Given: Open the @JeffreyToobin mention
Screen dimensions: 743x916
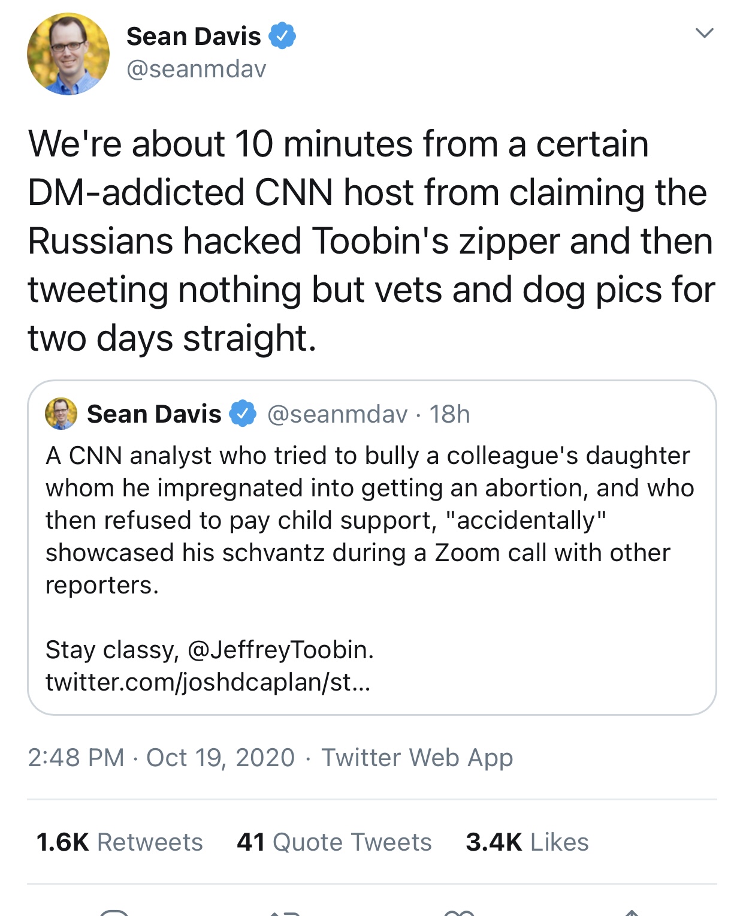Looking at the screenshot, I should click(x=280, y=650).
